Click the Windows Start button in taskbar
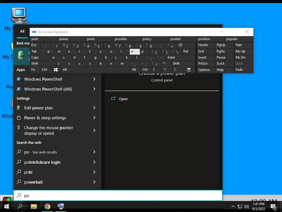 [x=7, y=206]
